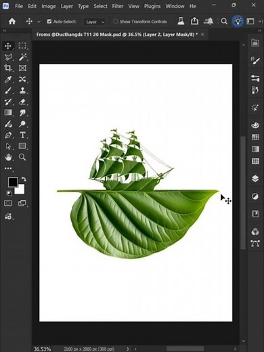Open the Layers panel icon

pos(255,179)
